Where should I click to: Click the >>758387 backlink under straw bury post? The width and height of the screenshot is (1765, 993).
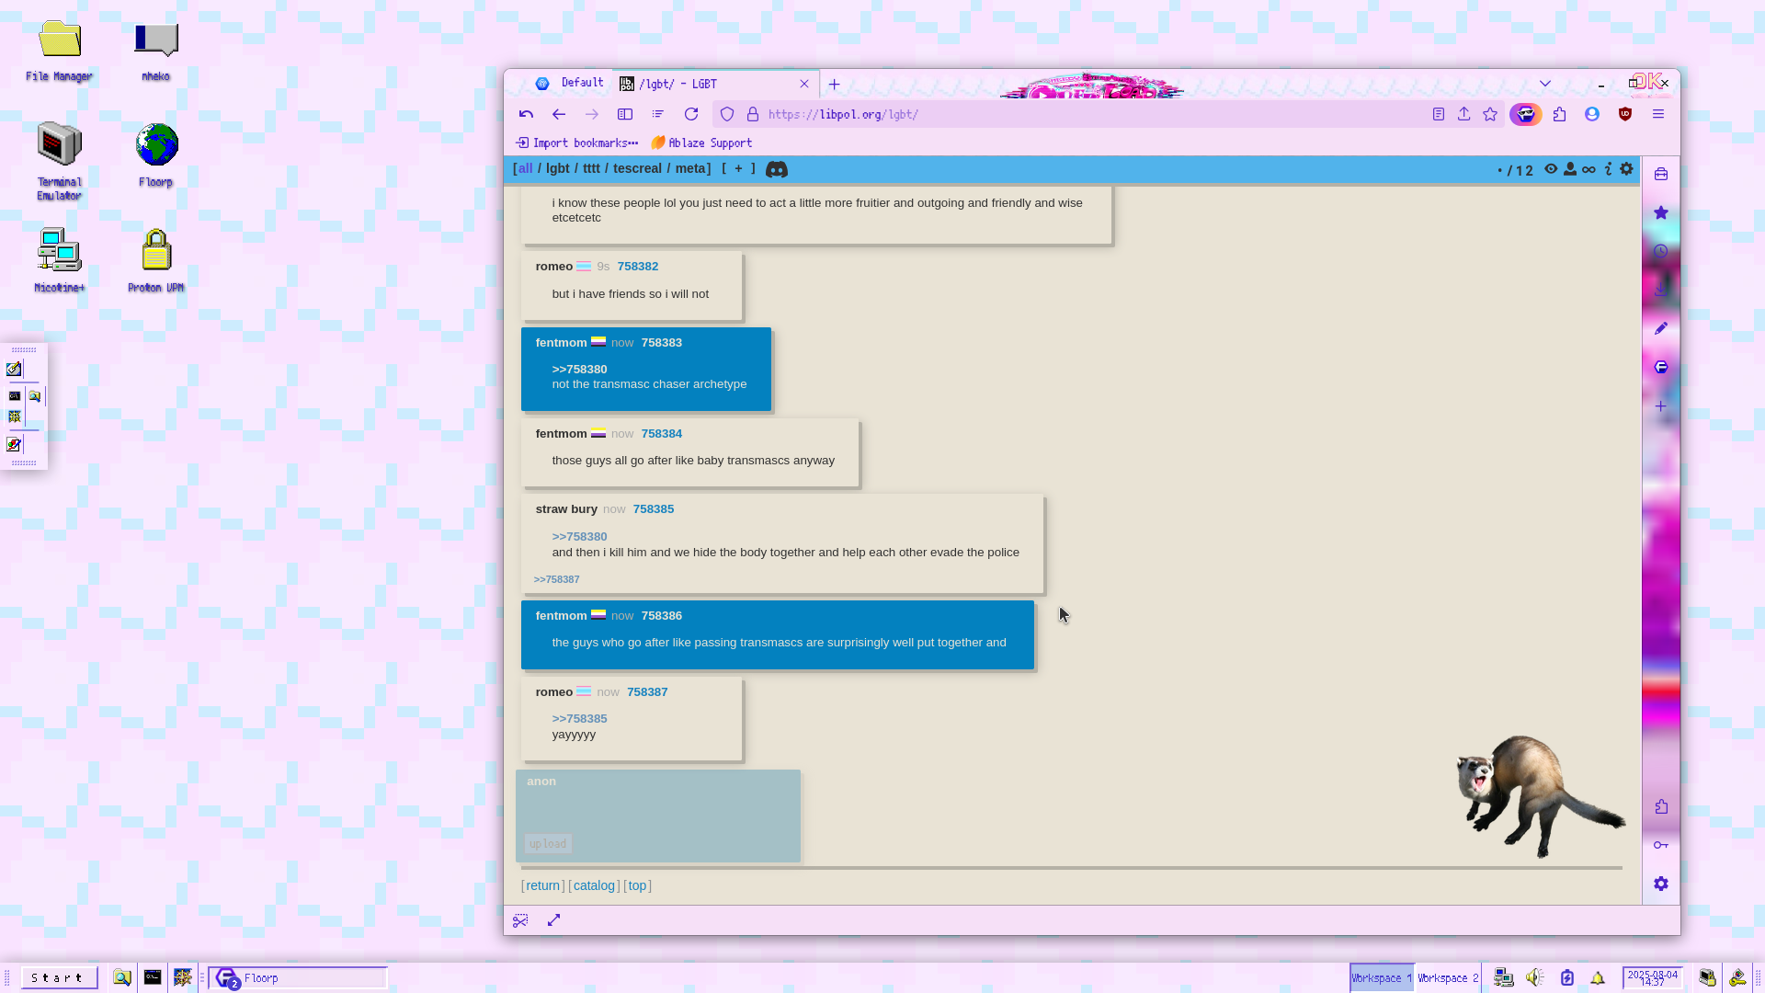556,579
